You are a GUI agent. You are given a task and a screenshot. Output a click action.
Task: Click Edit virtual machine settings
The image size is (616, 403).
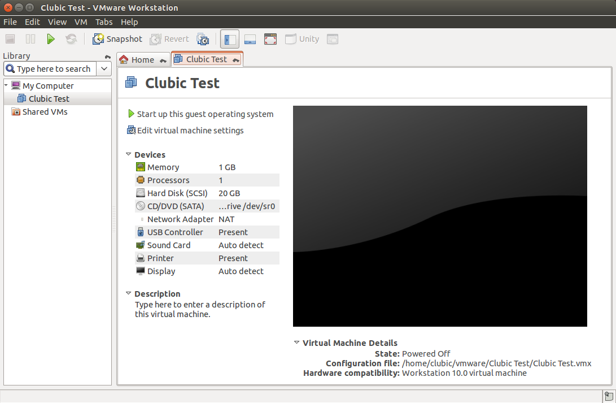point(190,130)
